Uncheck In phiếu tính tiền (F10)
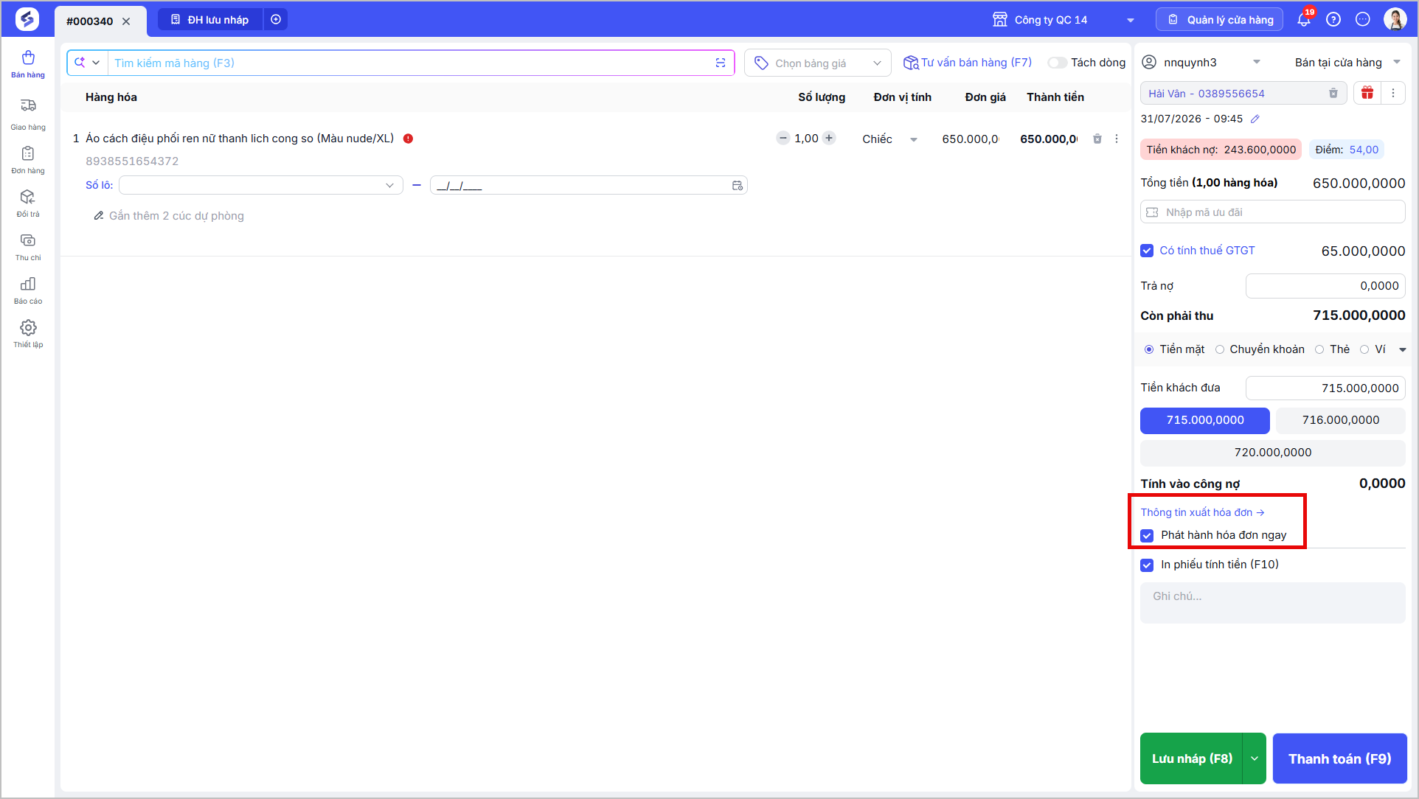 [x=1147, y=565]
